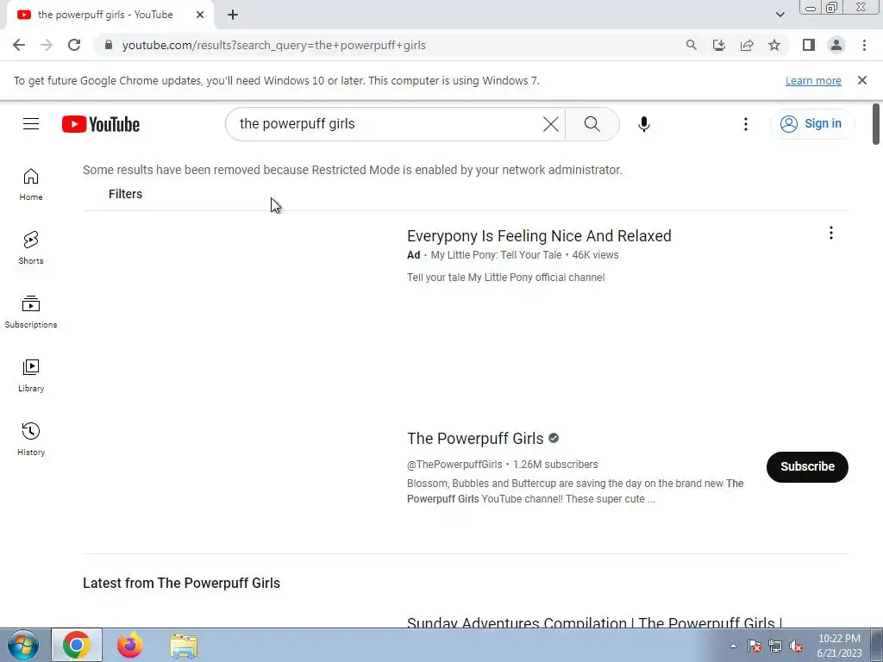Screen dimensions: 883x662
Task: Click the address bar URL
Action: pyautogui.click(x=273, y=45)
